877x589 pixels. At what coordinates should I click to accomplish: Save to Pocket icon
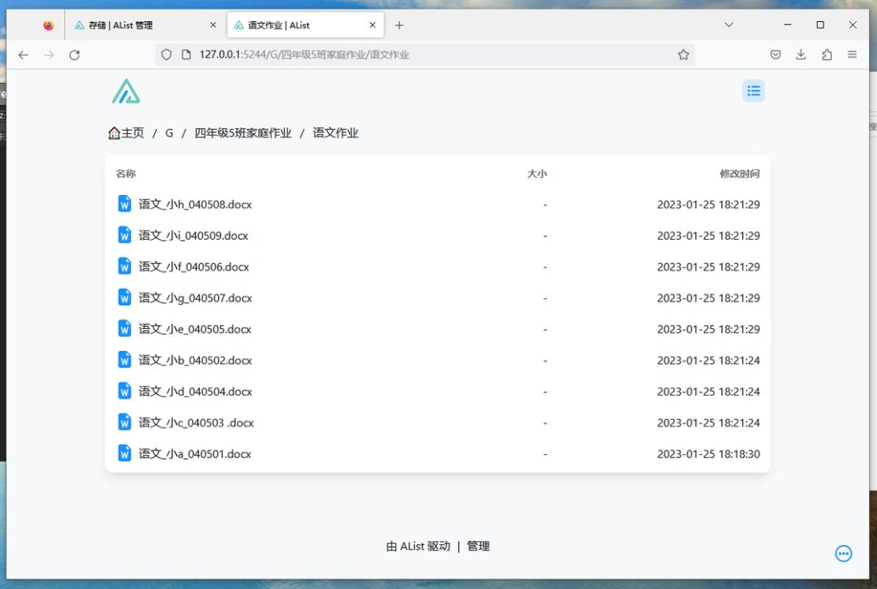pyautogui.click(x=775, y=54)
